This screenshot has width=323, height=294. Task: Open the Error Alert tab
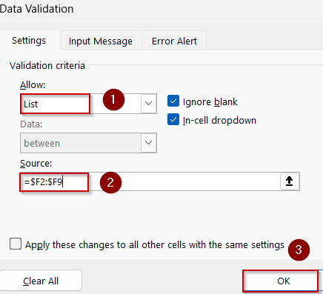(x=174, y=41)
